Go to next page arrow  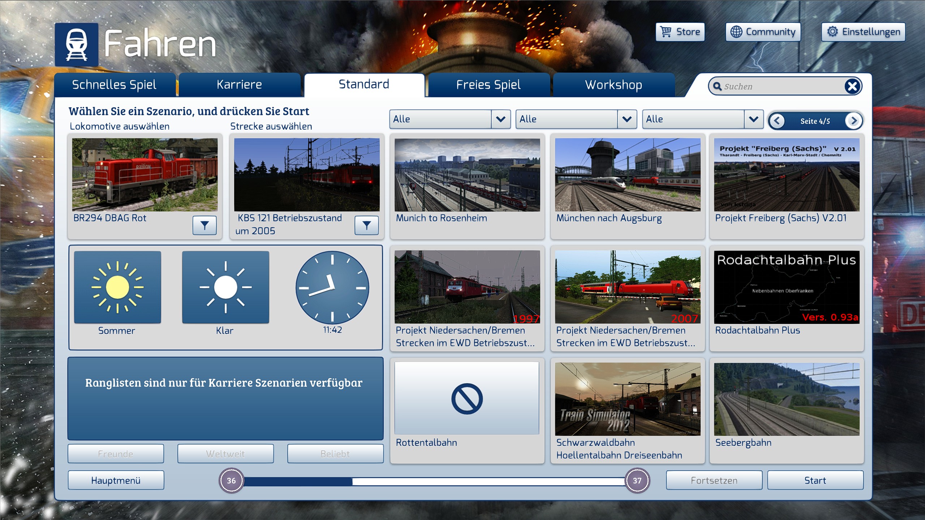pos(853,121)
